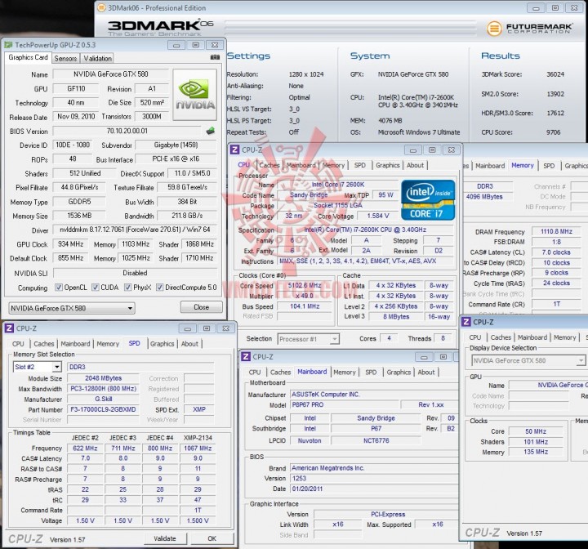Select the Graphics Card tab in GPU-Z
Screen dimensions: 588x549
click(x=28, y=57)
